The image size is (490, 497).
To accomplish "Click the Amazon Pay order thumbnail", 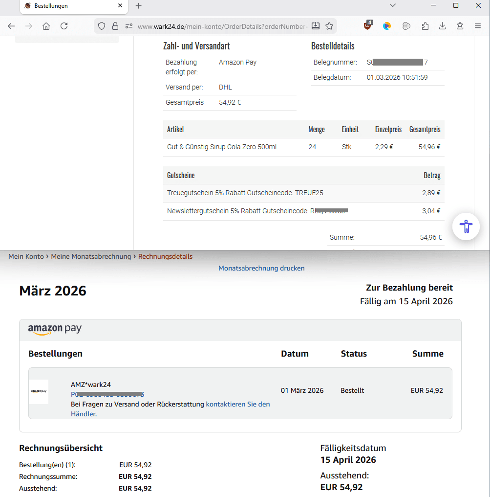I will (x=39, y=391).
